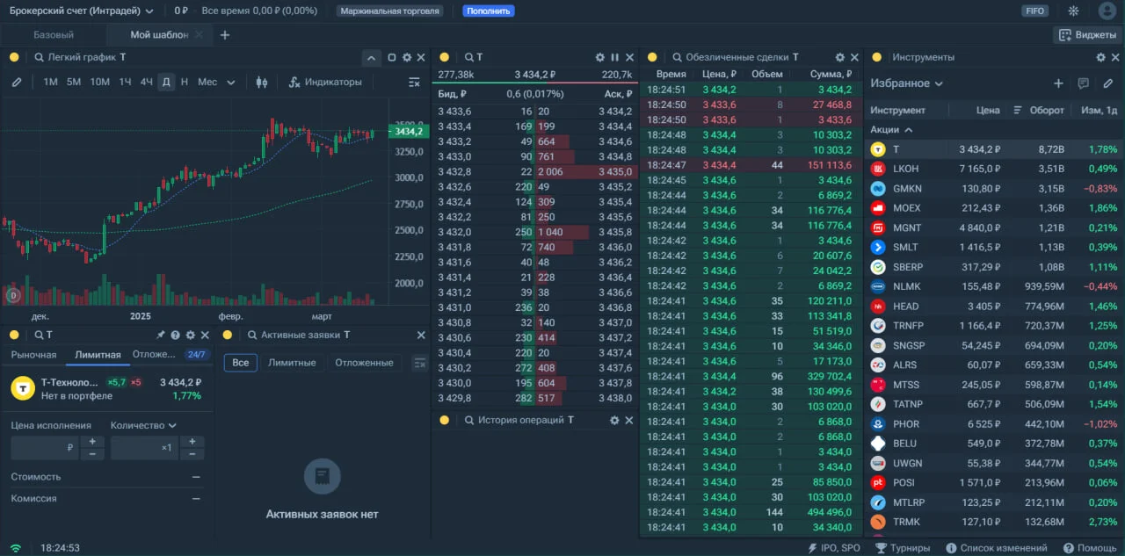Add an instrument with the plus icon

pyautogui.click(x=1058, y=83)
